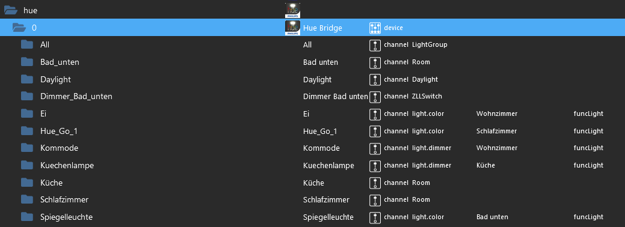This screenshot has width=625, height=227.
Task: Click the Philips Hue adapter icon beside hue
Action: 292,10
